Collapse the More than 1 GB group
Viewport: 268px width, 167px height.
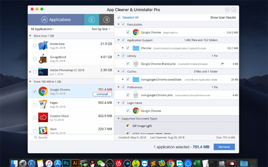[30, 36]
